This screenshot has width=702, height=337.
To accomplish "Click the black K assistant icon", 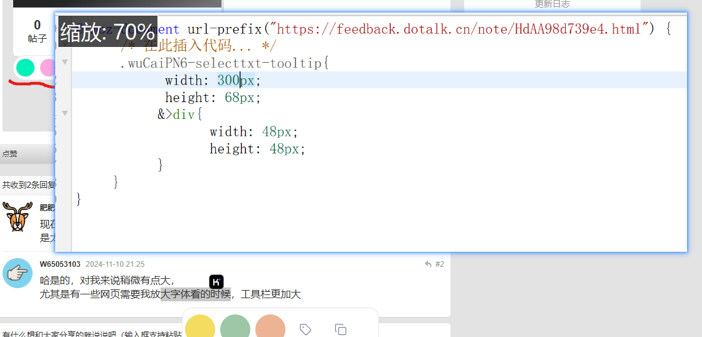I will pyautogui.click(x=216, y=282).
